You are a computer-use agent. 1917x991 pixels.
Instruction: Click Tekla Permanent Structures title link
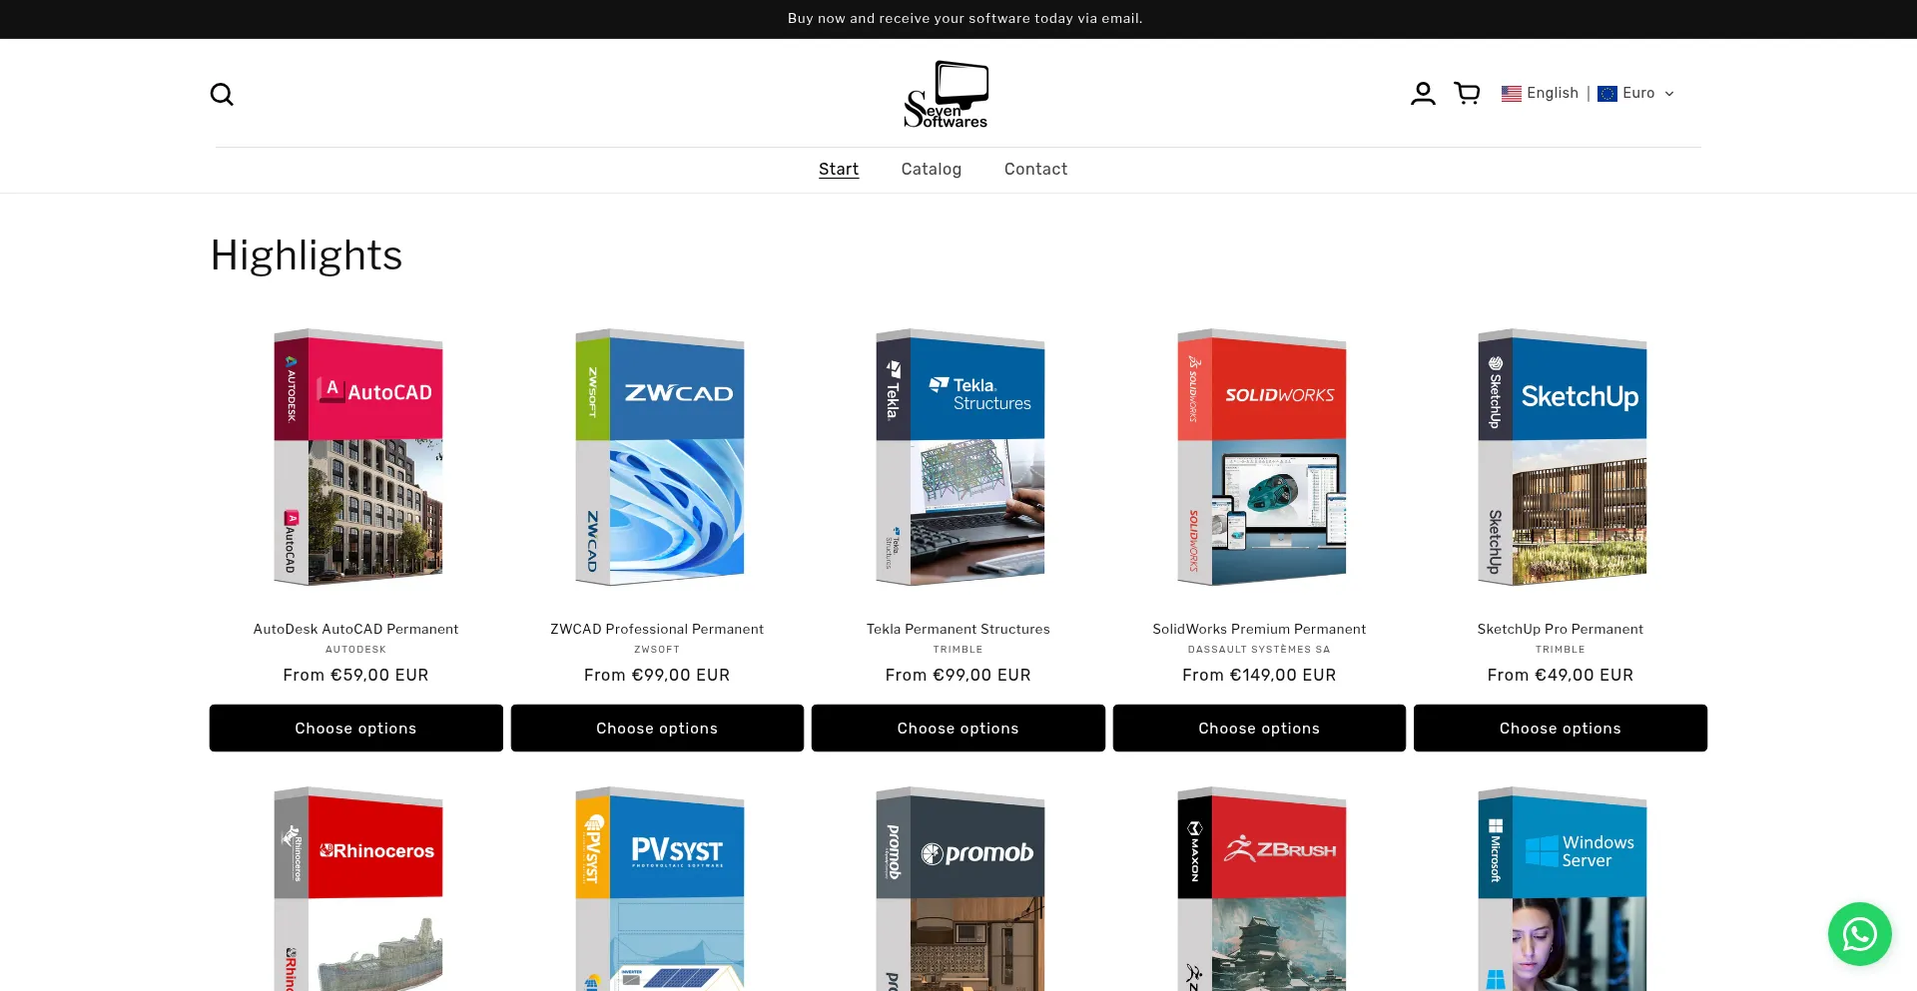coord(958,629)
